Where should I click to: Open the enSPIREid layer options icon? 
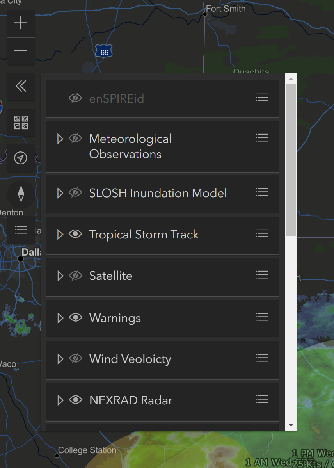pyautogui.click(x=262, y=98)
